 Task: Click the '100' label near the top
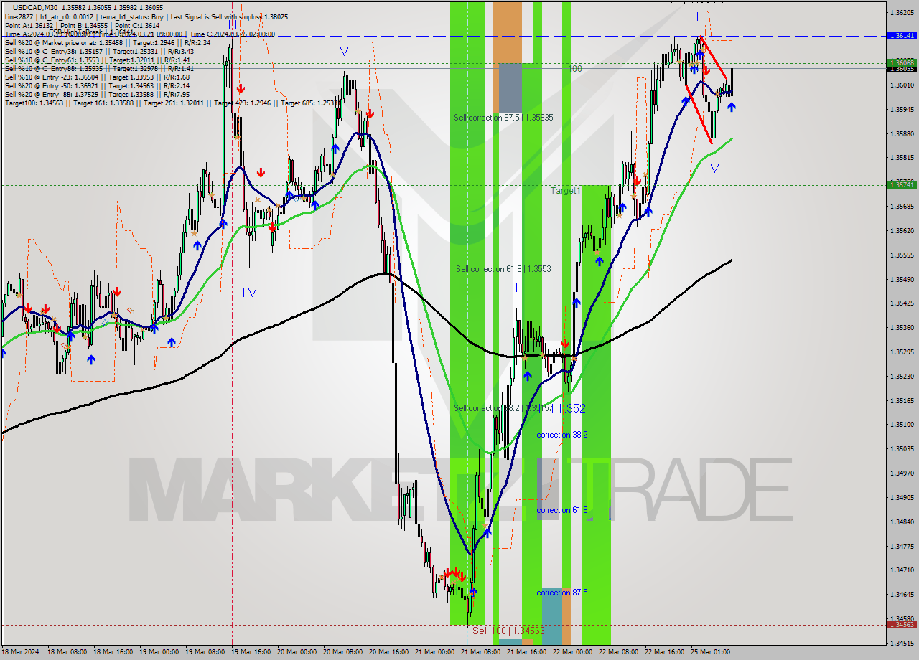575,69
